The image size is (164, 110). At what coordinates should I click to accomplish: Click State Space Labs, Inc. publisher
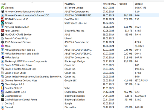(x=76, y=23)
